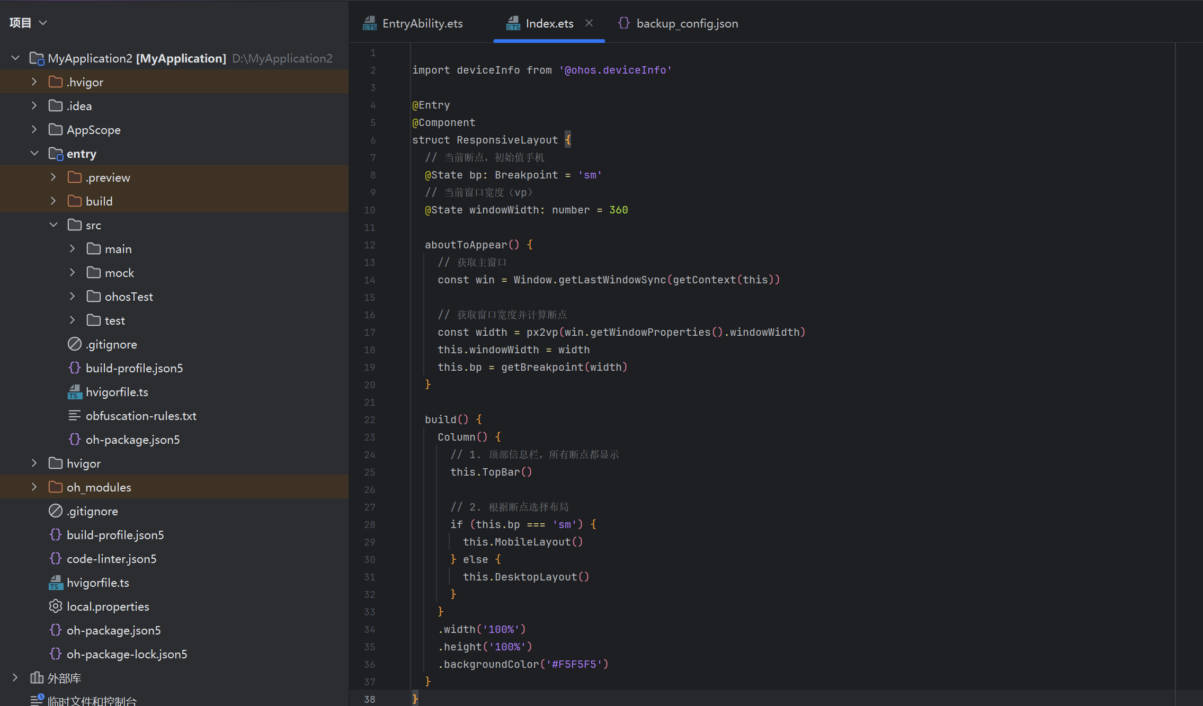Click the oh-package-lock.json5 braces icon
This screenshot has height=706, width=1203.
click(56, 654)
